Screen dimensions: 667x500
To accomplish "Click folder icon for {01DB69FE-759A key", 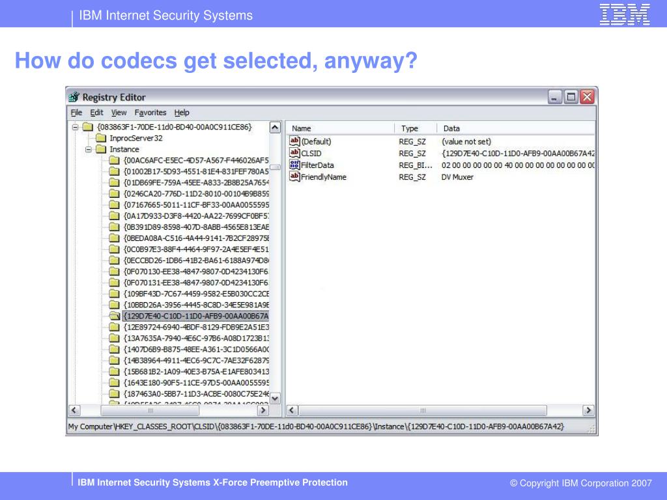I will point(114,182).
